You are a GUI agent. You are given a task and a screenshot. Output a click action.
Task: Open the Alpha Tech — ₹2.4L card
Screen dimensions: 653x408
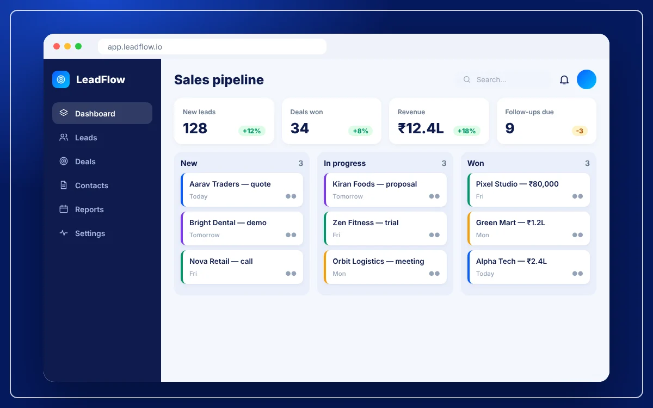[x=528, y=267]
